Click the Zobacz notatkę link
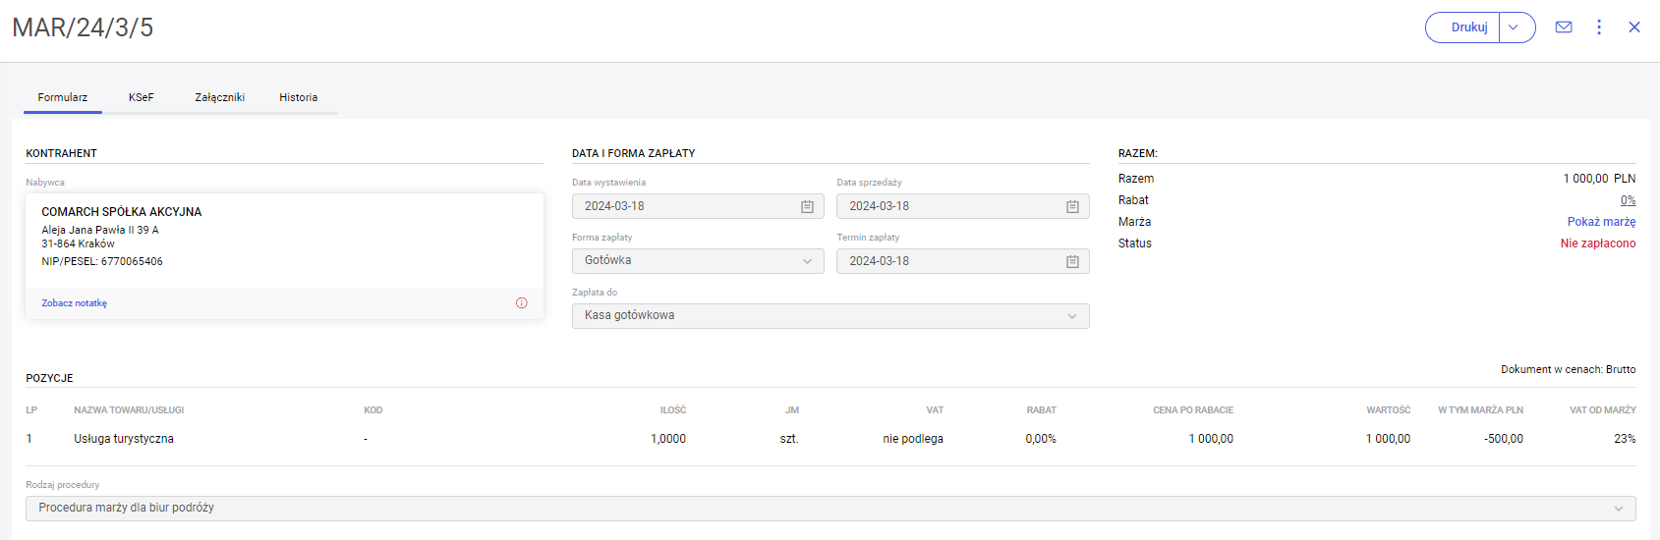 click(75, 303)
